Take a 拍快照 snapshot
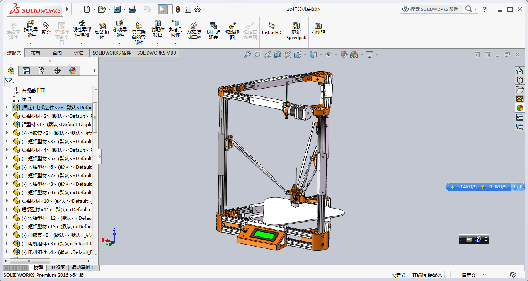The image size is (528, 281). pos(318,31)
